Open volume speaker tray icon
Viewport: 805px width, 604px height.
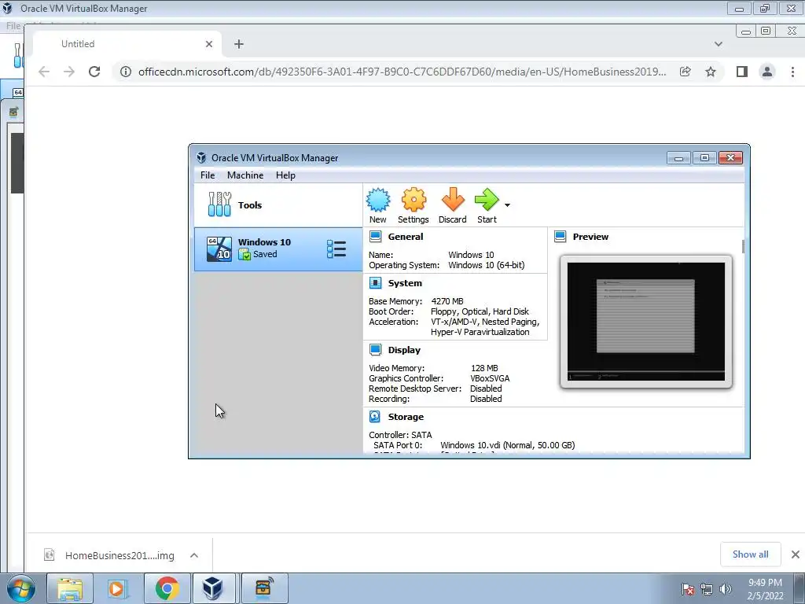tap(726, 589)
